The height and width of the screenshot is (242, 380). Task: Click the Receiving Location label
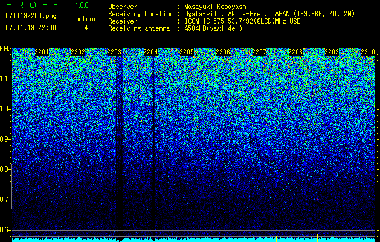(x=141, y=14)
